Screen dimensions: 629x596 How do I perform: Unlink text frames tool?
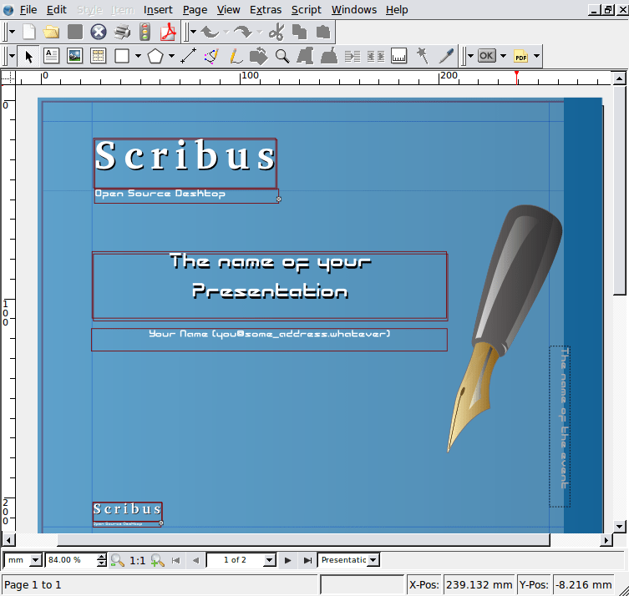376,56
